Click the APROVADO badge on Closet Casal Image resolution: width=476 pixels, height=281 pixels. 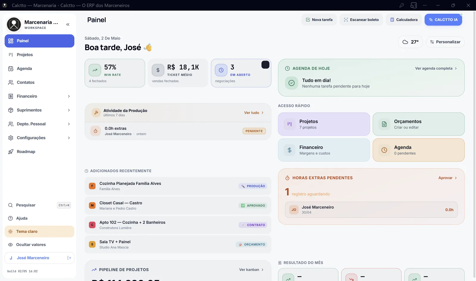[x=253, y=206]
